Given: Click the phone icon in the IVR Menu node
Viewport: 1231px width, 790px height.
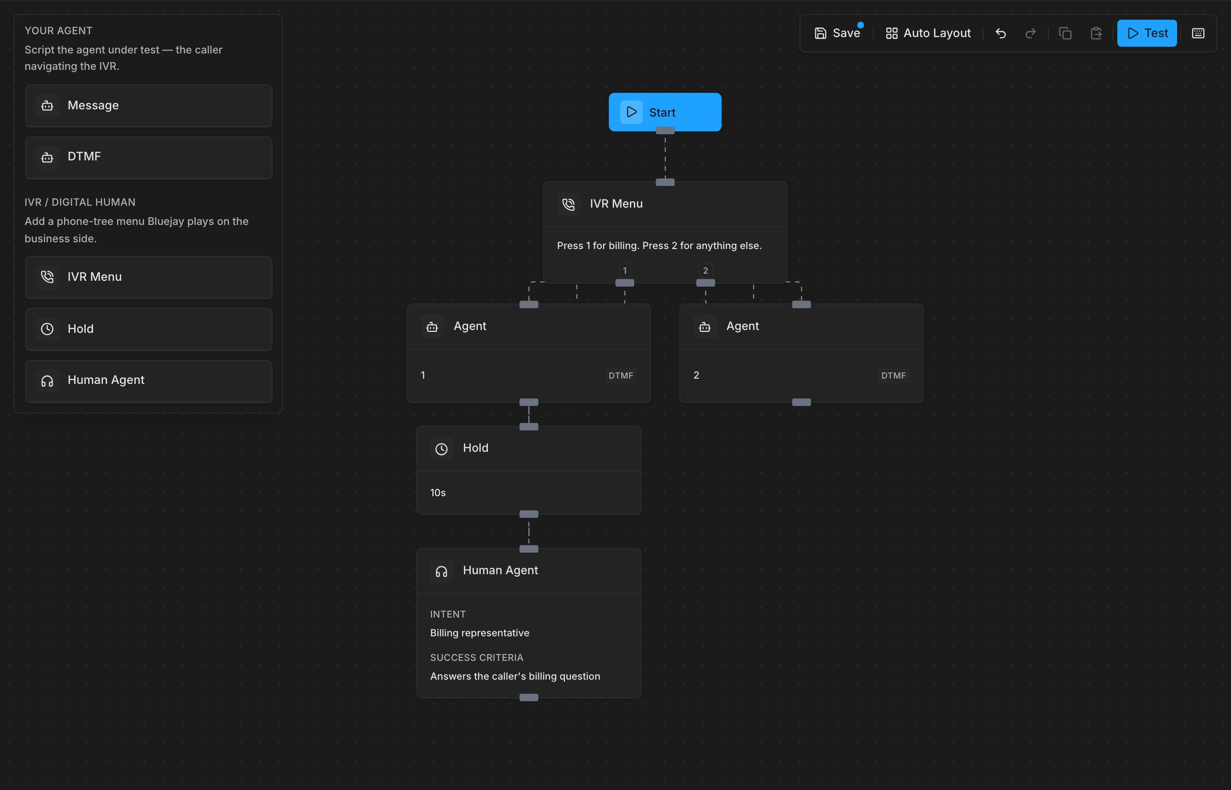Looking at the screenshot, I should click(x=568, y=204).
